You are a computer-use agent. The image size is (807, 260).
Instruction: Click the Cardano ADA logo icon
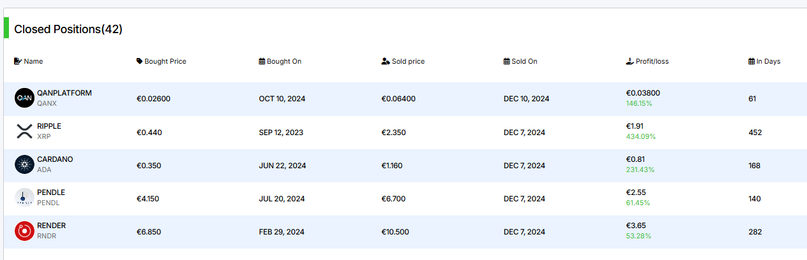click(x=24, y=164)
